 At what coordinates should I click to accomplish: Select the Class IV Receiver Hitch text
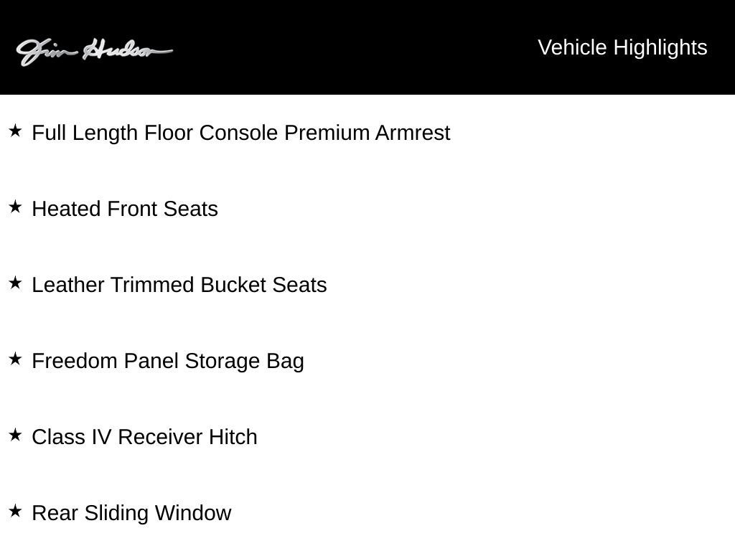[144, 437]
